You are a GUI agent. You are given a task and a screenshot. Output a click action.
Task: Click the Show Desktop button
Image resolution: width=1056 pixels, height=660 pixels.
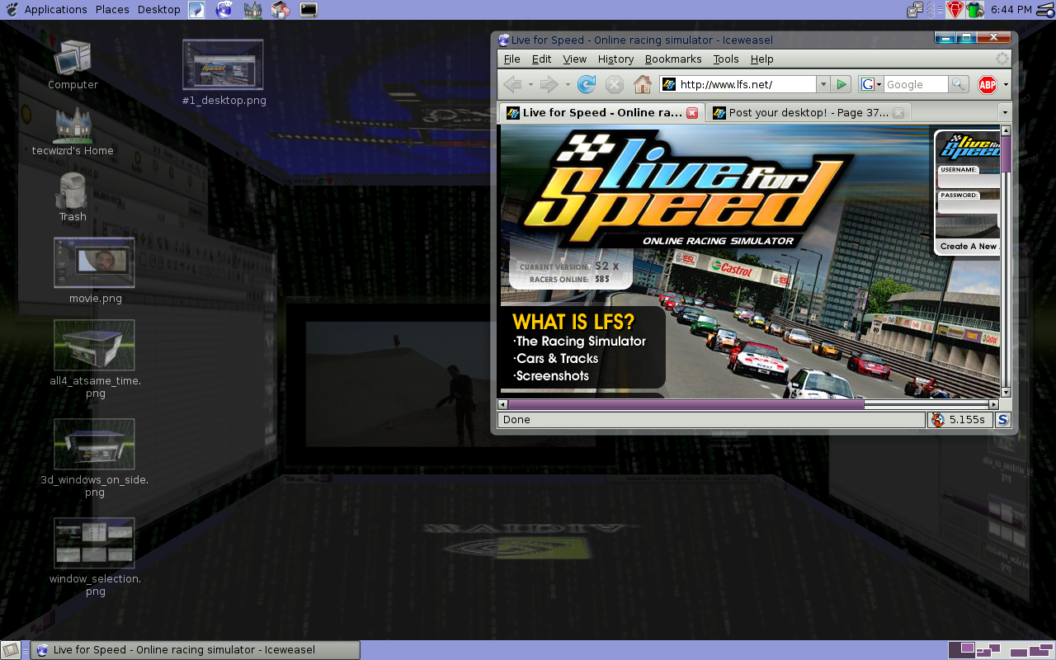(x=10, y=650)
